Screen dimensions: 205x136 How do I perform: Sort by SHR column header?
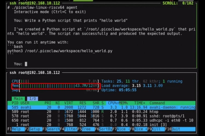96,103
